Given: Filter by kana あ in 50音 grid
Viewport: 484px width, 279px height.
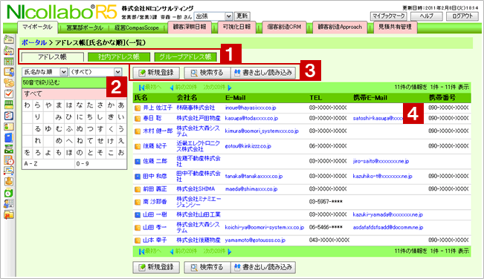Looking at the screenshot, I should click(121, 105).
